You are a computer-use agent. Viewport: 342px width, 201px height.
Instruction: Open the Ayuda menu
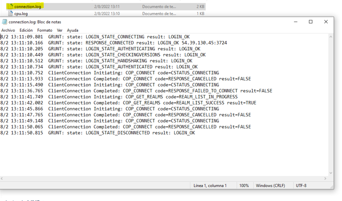tap(73, 30)
